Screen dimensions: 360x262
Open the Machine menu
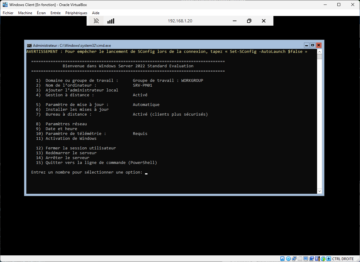pyautogui.click(x=25, y=13)
